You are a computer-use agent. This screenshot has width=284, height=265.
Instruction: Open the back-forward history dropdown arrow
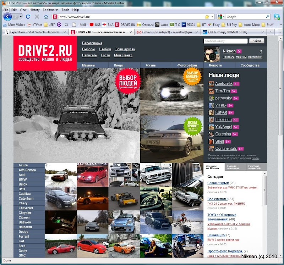tap(21, 17)
